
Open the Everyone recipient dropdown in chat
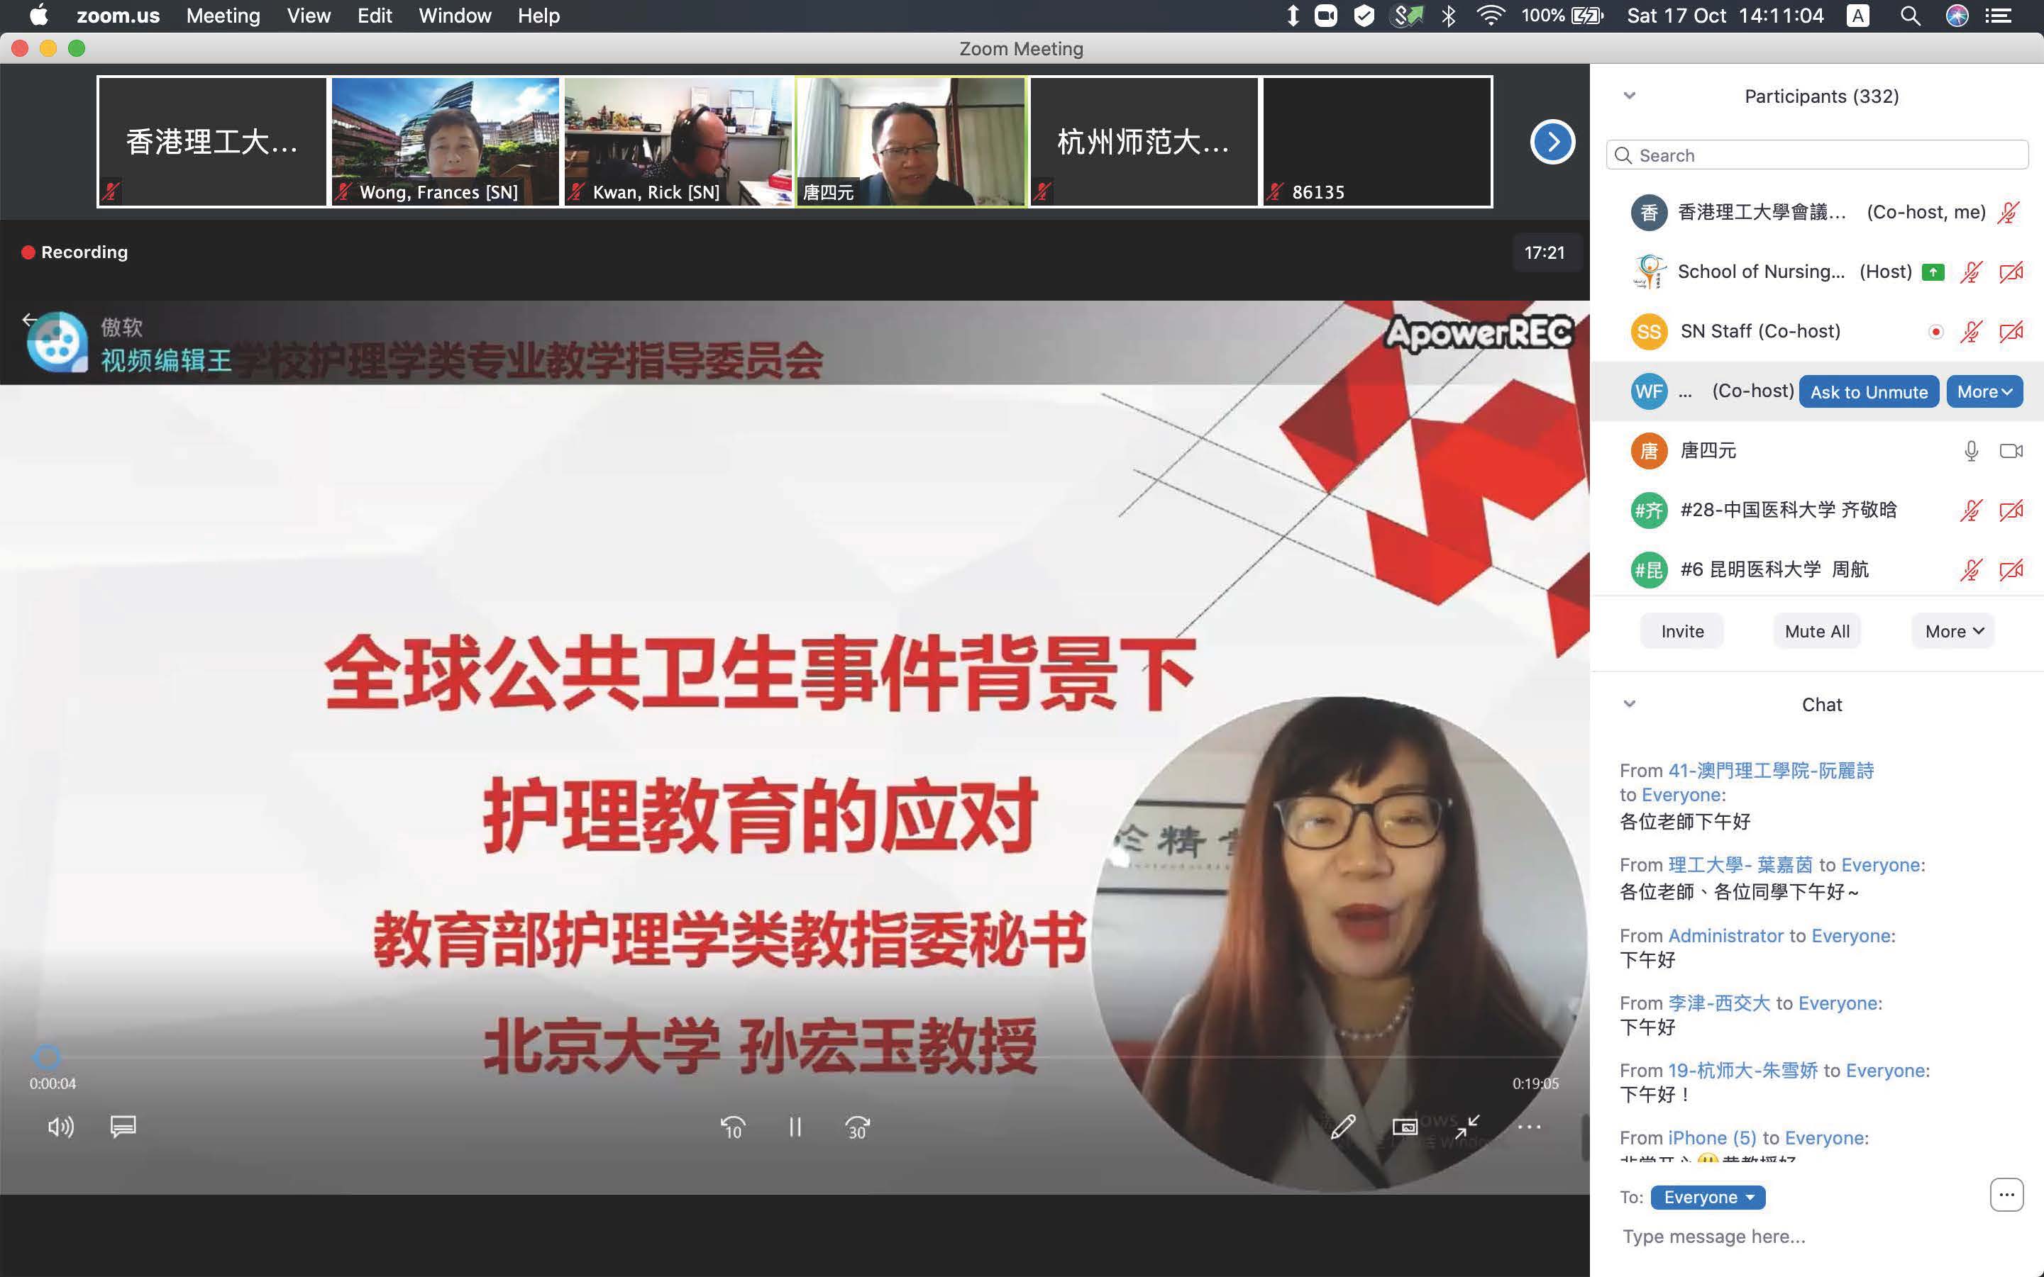1707,1197
